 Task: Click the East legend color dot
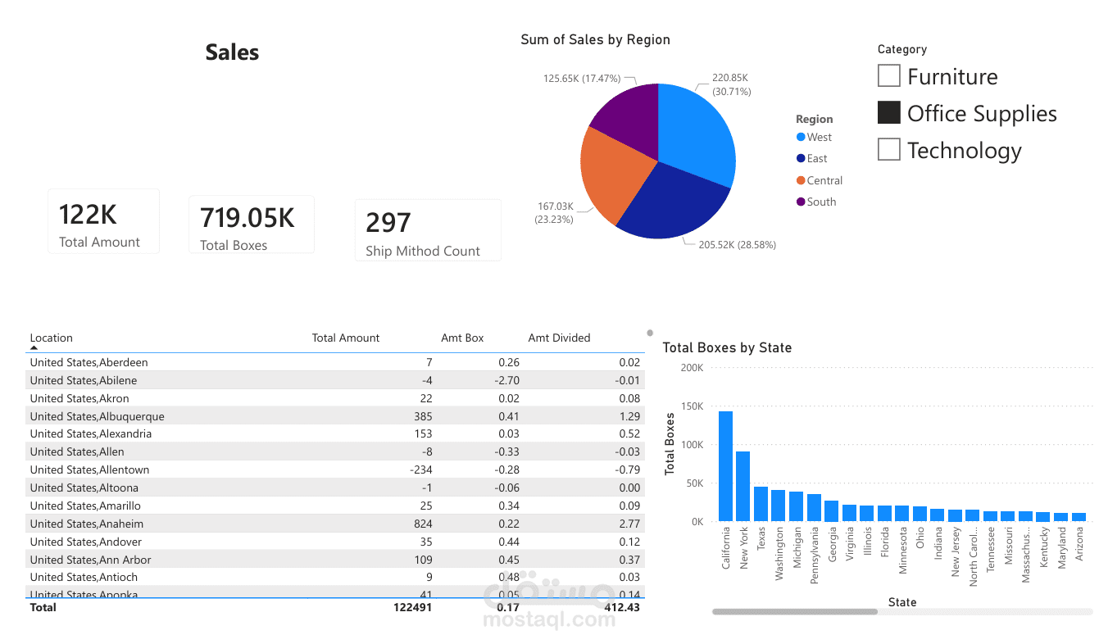[x=801, y=159]
